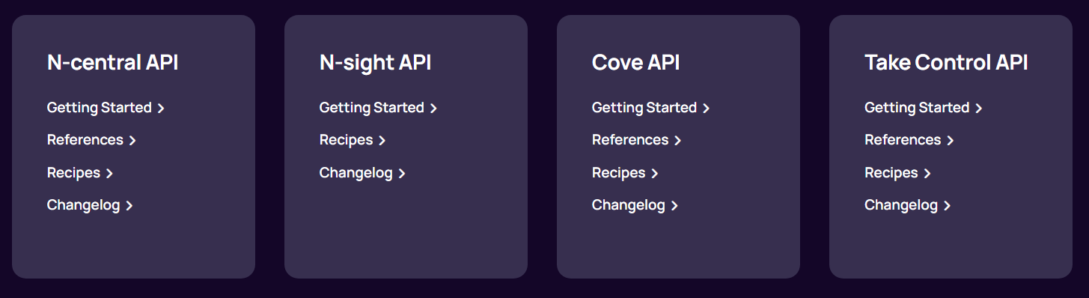Image resolution: width=1089 pixels, height=298 pixels.
Task: View the Cove API Changelog
Action: (635, 205)
